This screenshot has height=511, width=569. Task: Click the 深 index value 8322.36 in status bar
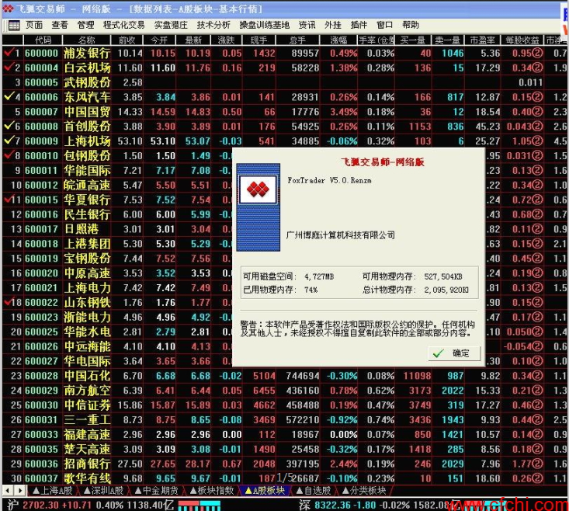(x=332, y=505)
